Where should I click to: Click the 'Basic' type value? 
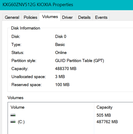tap(60, 45)
